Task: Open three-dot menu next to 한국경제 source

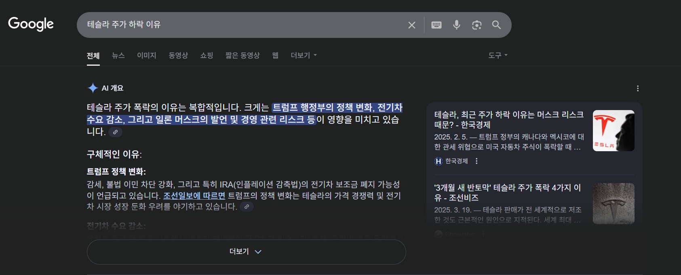Action: [x=476, y=161]
